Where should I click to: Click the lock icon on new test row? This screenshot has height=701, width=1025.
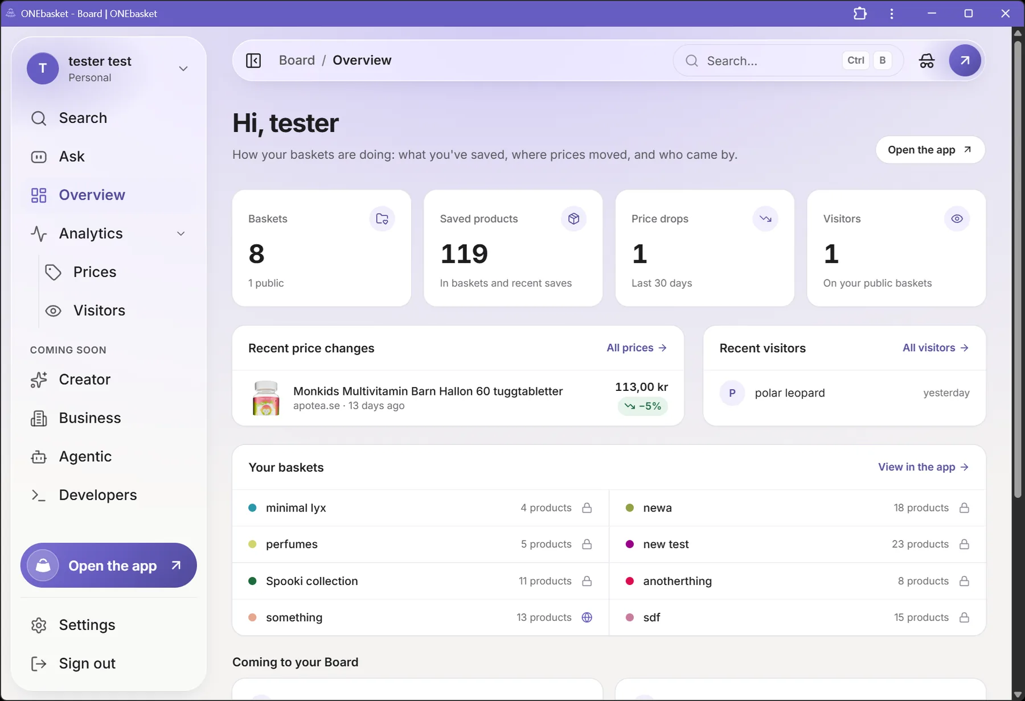point(964,544)
